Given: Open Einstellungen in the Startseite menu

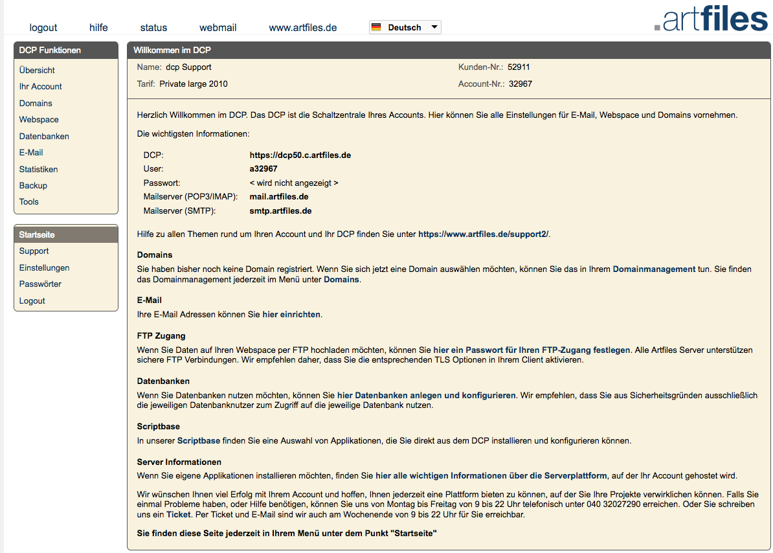Looking at the screenshot, I should (45, 267).
